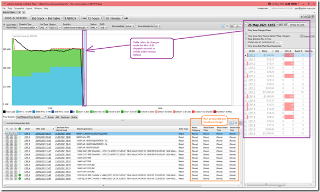This screenshot has height=192, width=320.
Task: Open Heat Mapped Price Bucket dropdown
Action: click(x=31, y=117)
